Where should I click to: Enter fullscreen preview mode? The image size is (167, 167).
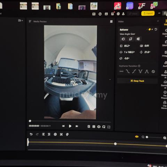click(x=109, y=127)
